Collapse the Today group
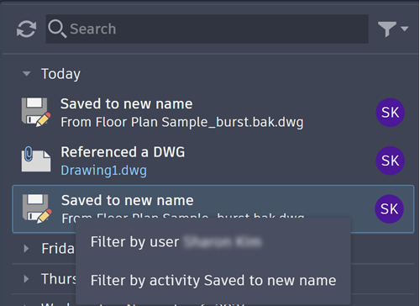Viewport: 420px width, 306px height. (x=27, y=74)
